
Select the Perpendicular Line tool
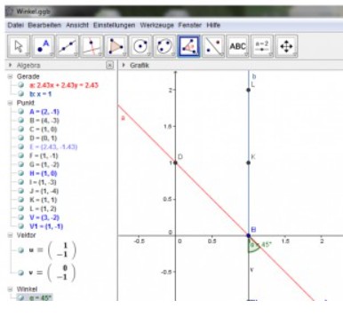point(92,46)
